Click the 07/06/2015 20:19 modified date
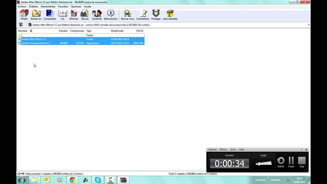The image size is (327, 184). click(120, 39)
